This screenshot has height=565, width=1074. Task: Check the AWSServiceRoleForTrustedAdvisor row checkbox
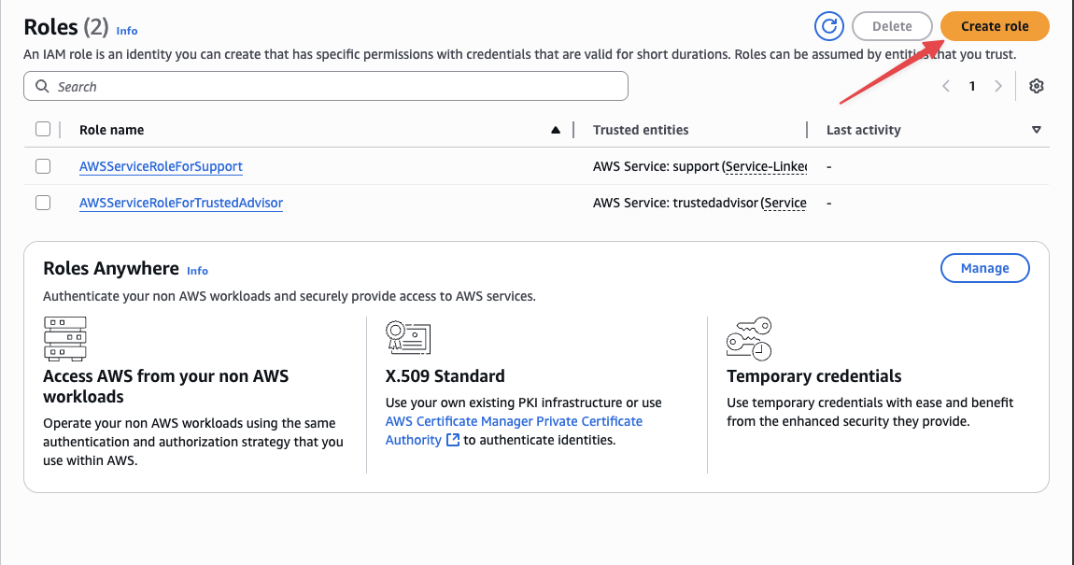point(43,203)
